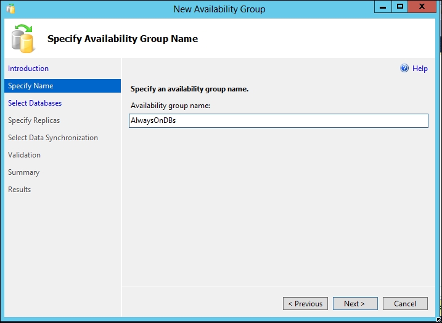Jump to the Select Databases step
Viewport: 442px width, 323px height.
click(x=35, y=103)
